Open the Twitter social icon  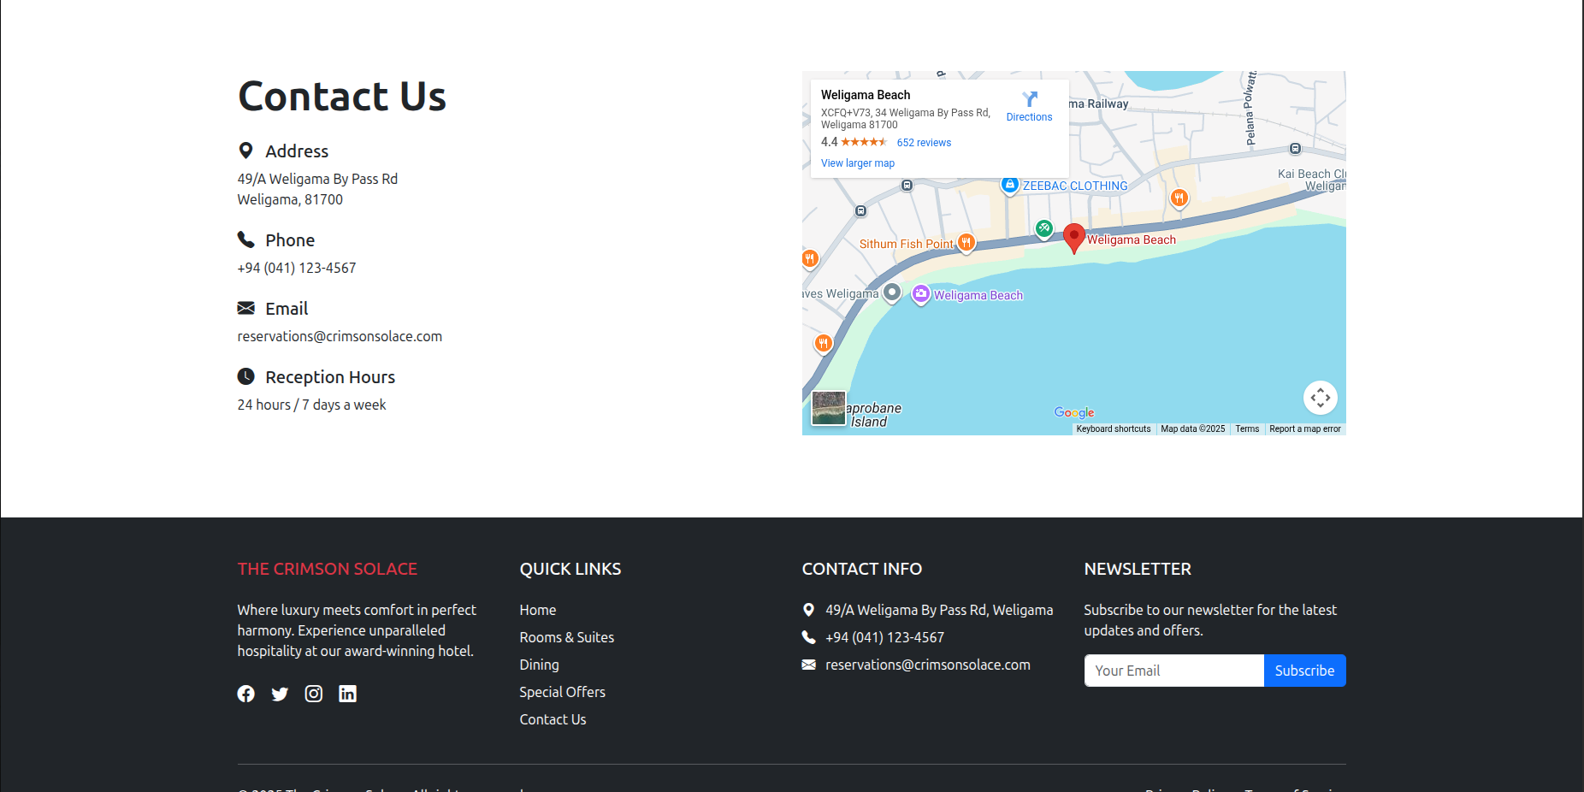(280, 694)
